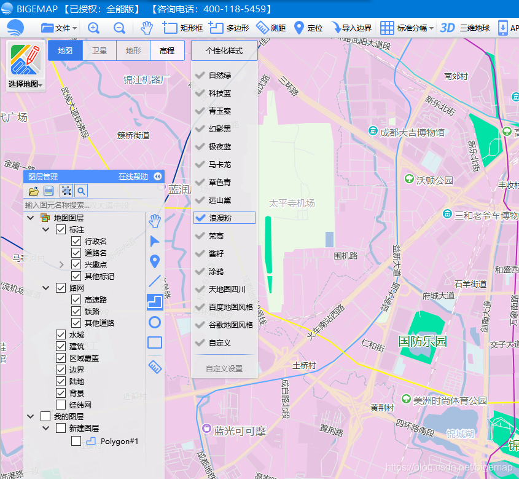Click the search magnifier icon in layer panel
The width and height of the screenshot is (519, 479).
pyautogui.click(x=82, y=191)
